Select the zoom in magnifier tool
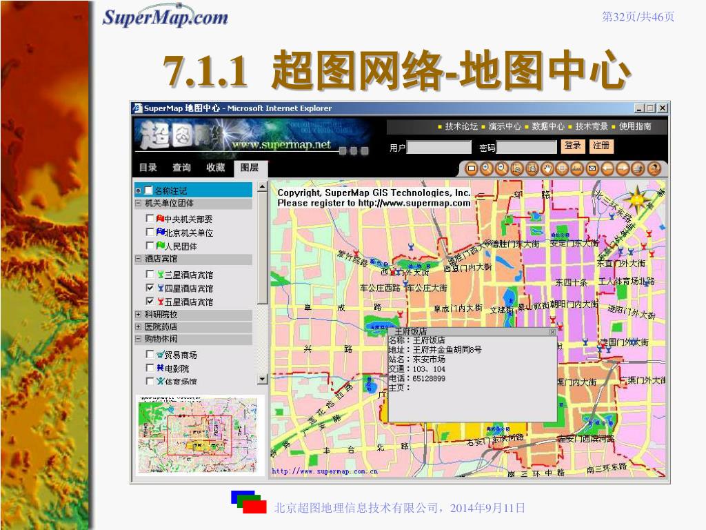706x530 pixels. (x=486, y=169)
